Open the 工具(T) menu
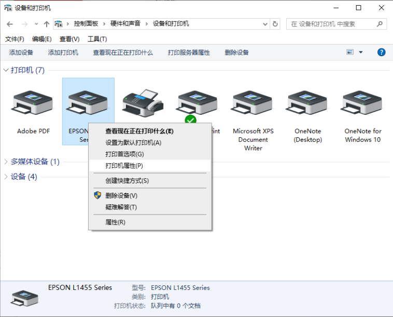The image size is (393, 317). 97,39
